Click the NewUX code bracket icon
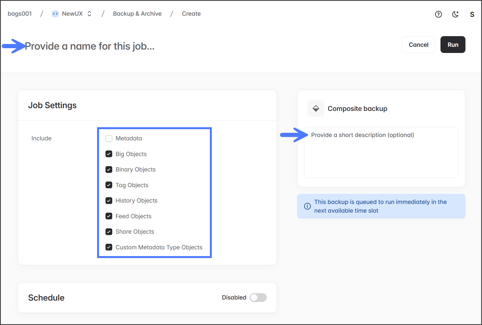This screenshot has width=482, height=325. (55, 14)
